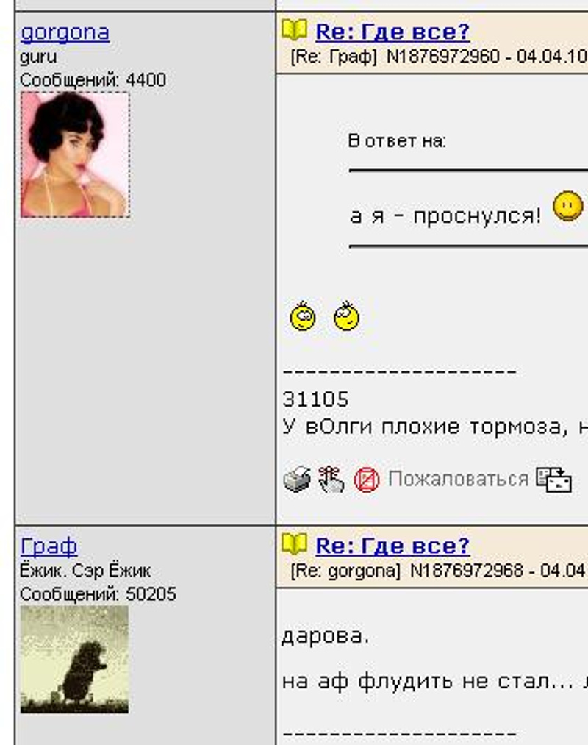Click the smiley in the quoted message
This screenshot has width=588, height=745.
click(x=567, y=206)
